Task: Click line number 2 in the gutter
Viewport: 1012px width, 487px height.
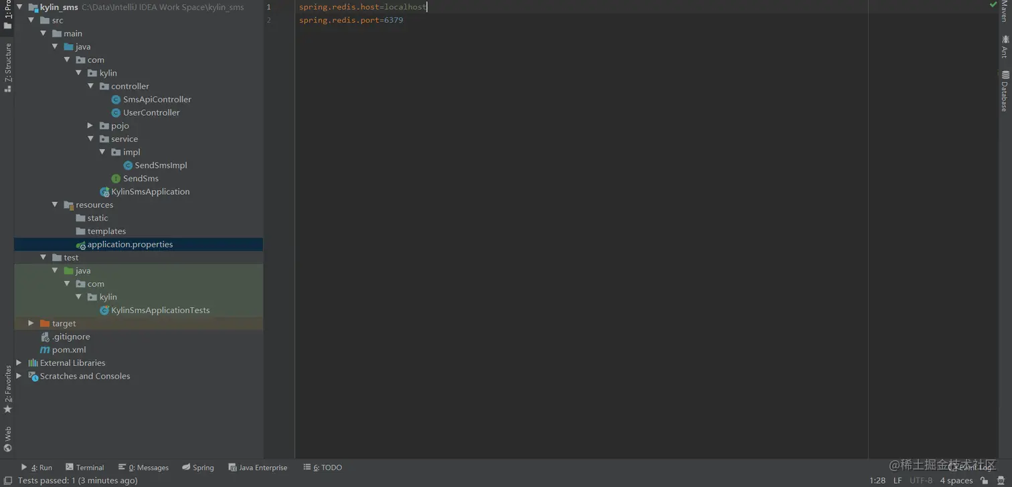Action: click(269, 20)
